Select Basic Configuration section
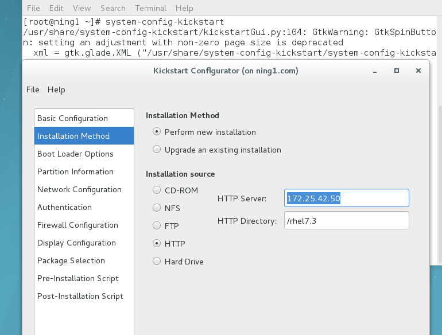Image resolution: width=442 pixels, height=335 pixels. (84, 118)
